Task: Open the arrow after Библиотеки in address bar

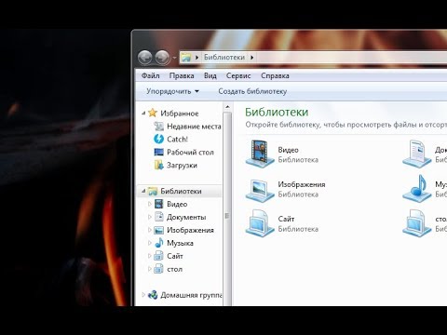Action: pos(251,58)
